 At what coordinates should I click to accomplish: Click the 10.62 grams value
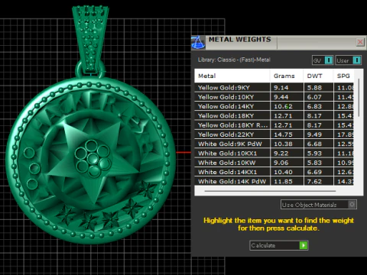(283, 106)
